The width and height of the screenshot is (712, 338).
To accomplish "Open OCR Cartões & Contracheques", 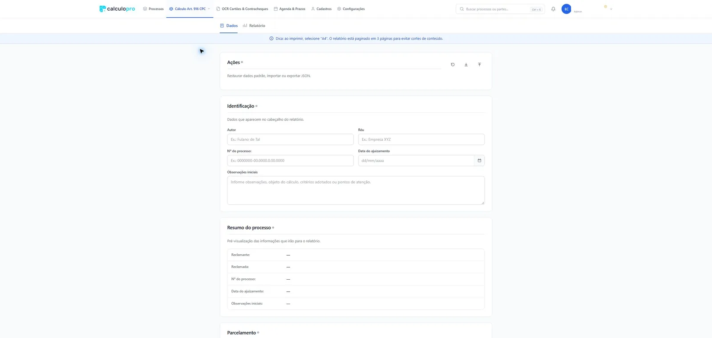I will click(x=242, y=9).
